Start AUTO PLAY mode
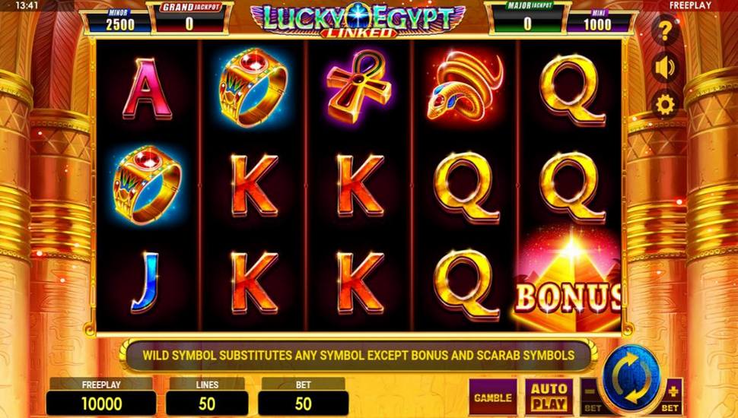Viewport: 738px width, 418px height. [549, 397]
